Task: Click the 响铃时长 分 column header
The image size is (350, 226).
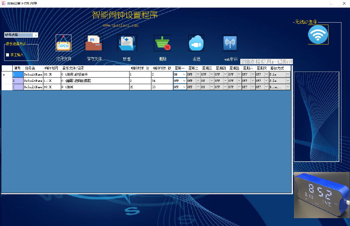Action: 140,68
